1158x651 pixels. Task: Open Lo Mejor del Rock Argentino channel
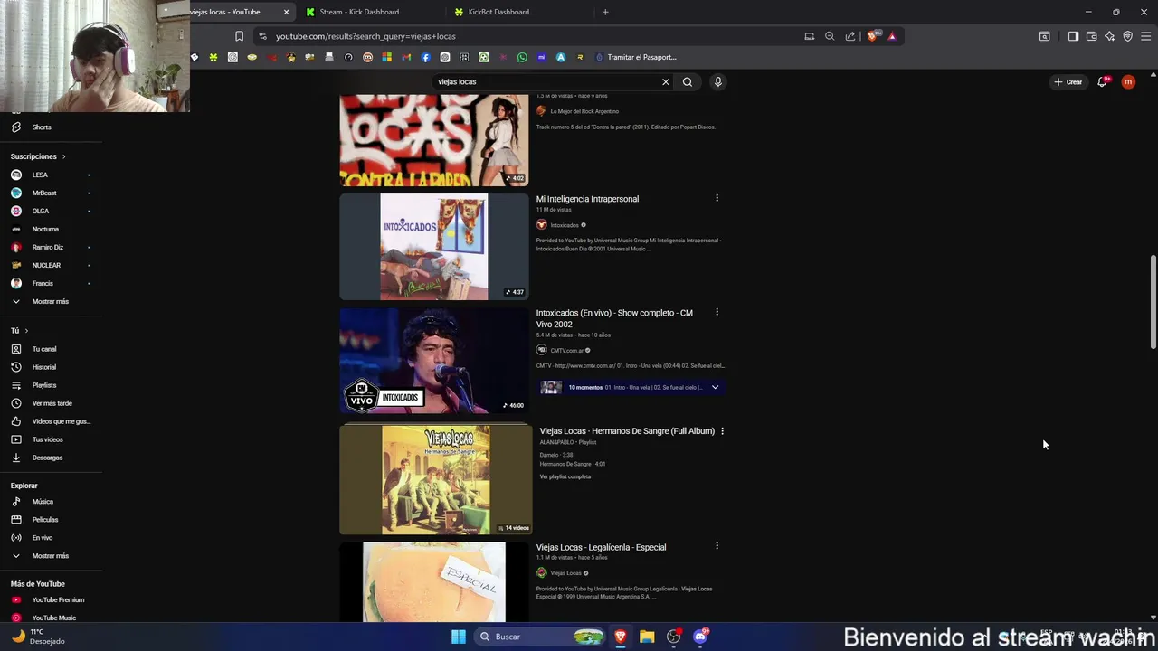[x=584, y=111]
